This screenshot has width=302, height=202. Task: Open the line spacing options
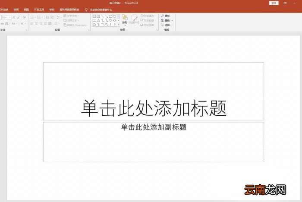pyautogui.click(x=59, y=17)
